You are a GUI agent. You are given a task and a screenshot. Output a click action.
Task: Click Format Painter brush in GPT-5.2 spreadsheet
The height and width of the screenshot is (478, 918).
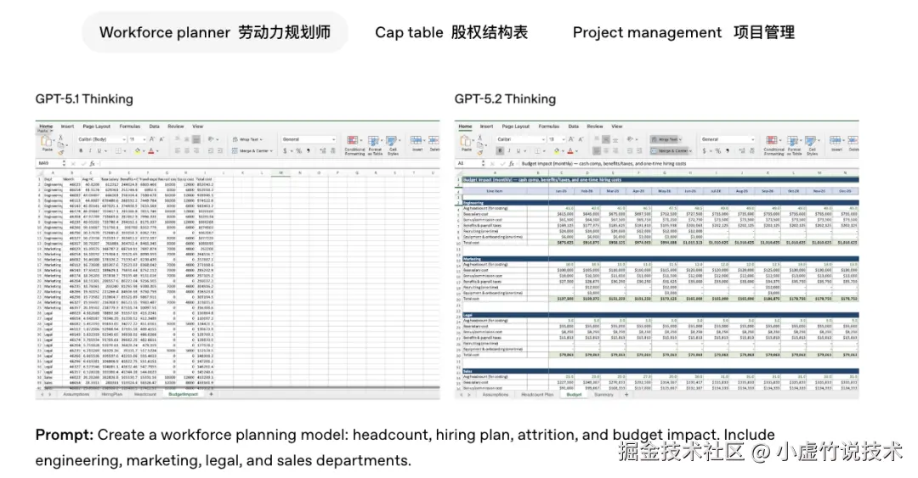click(x=480, y=153)
